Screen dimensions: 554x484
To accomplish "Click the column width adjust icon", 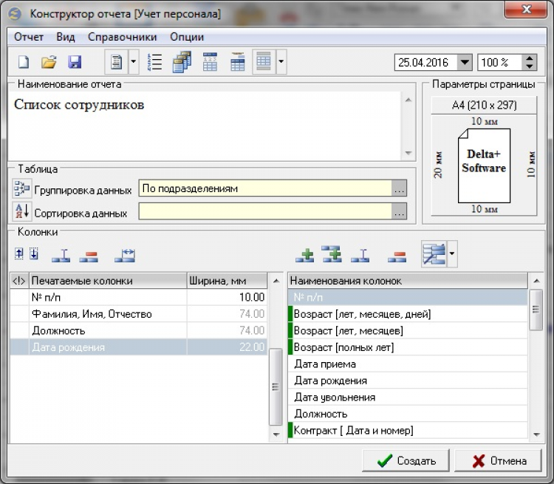I will (125, 255).
